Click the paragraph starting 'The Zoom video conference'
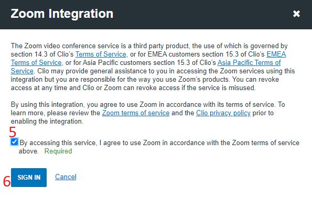 [153, 67]
